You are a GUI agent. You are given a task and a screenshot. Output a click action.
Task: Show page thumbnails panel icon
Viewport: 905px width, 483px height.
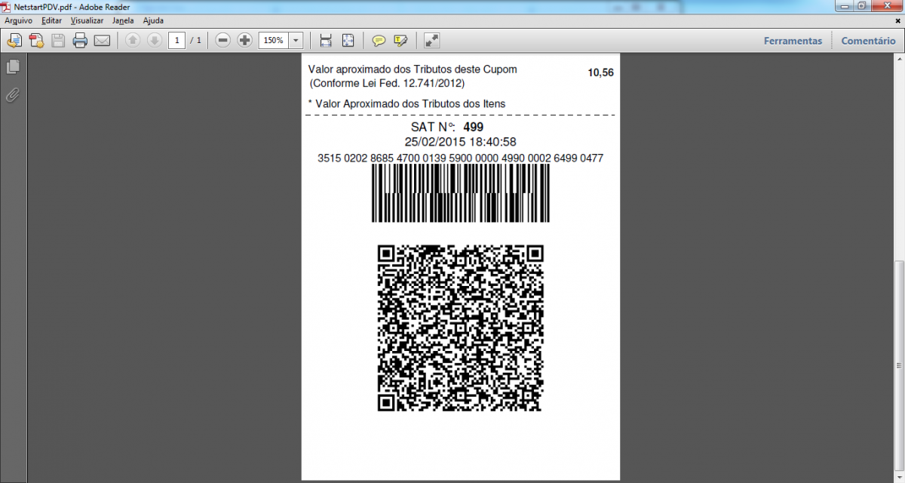13,67
